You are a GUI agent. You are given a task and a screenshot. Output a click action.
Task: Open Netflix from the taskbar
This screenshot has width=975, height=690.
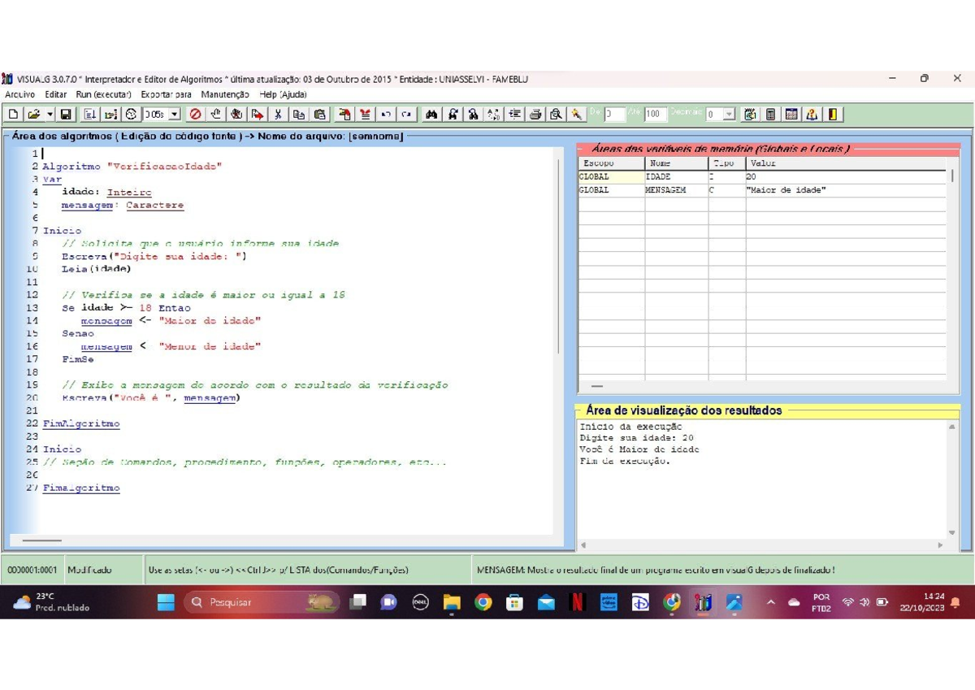pos(577,602)
